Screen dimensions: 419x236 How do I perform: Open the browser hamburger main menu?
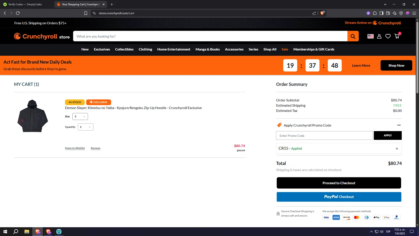pos(414,13)
